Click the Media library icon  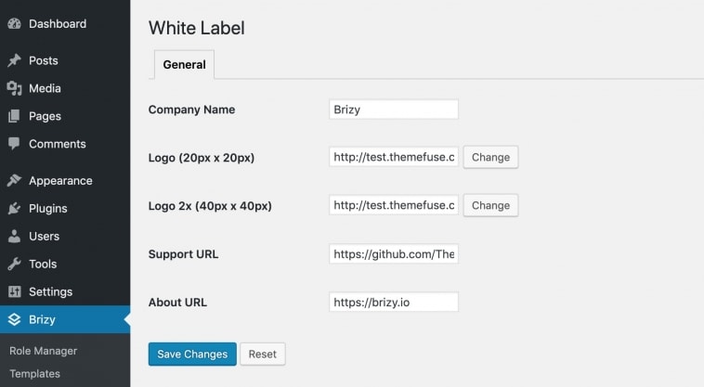click(14, 88)
